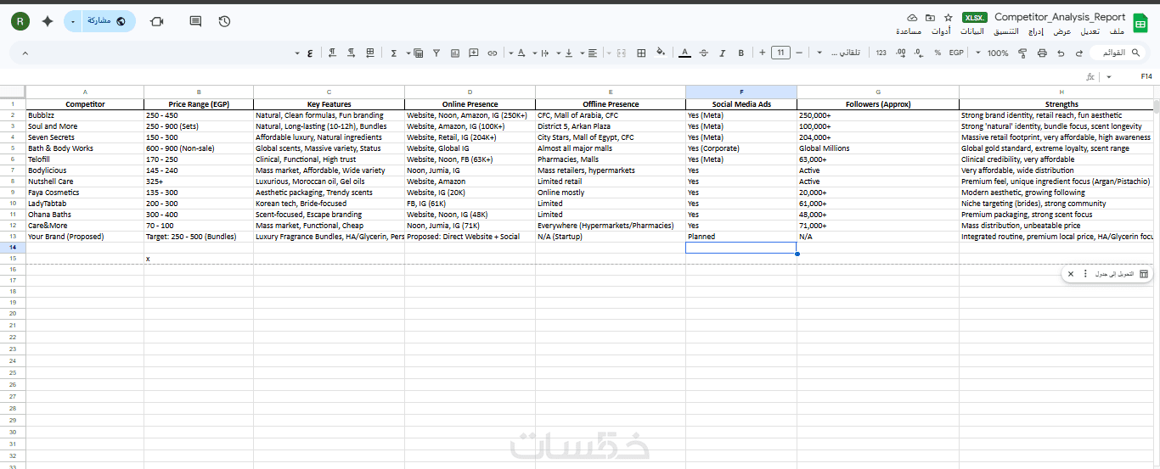Insert a chart

pos(454,53)
